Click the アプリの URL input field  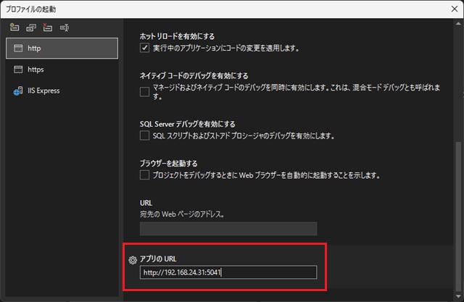click(228, 272)
